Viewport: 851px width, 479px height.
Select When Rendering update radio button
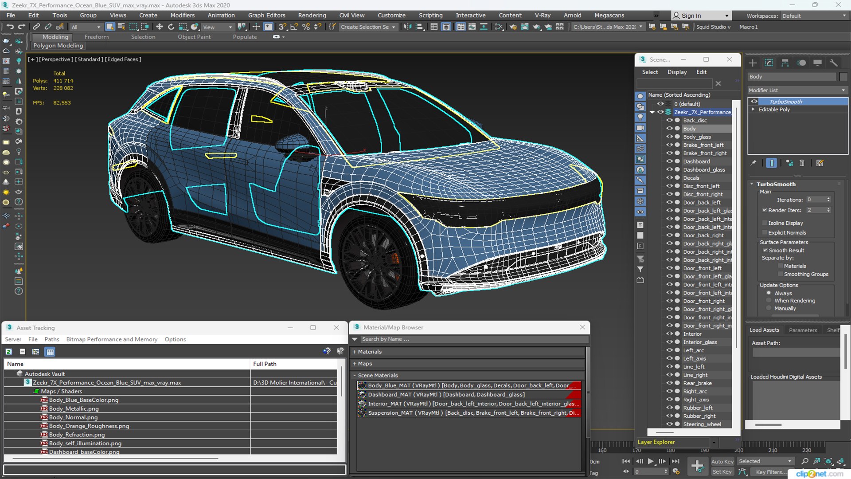tap(769, 301)
